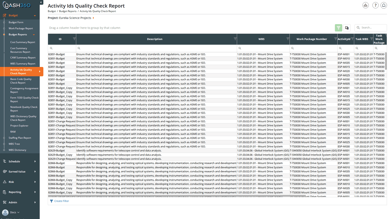Click the Budget pencil icon in sidebar
Image resolution: width=389 pixels, height=219 pixels.
(4, 15)
